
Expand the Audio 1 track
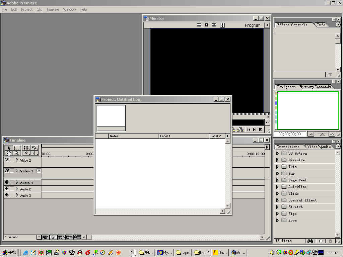click(17, 182)
